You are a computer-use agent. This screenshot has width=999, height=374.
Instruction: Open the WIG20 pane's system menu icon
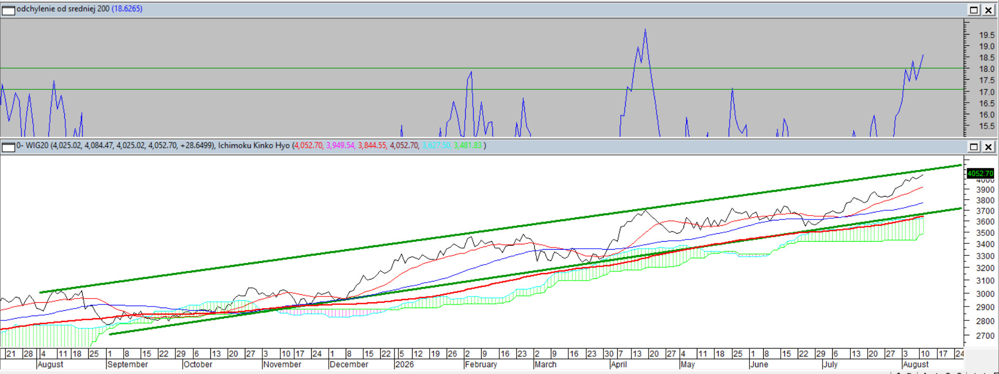8,147
